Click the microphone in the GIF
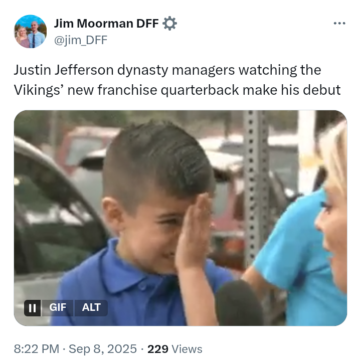361x364 pixels. pyautogui.click(x=239, y=303)
